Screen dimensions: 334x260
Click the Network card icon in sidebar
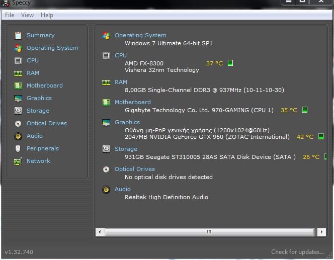18,161
